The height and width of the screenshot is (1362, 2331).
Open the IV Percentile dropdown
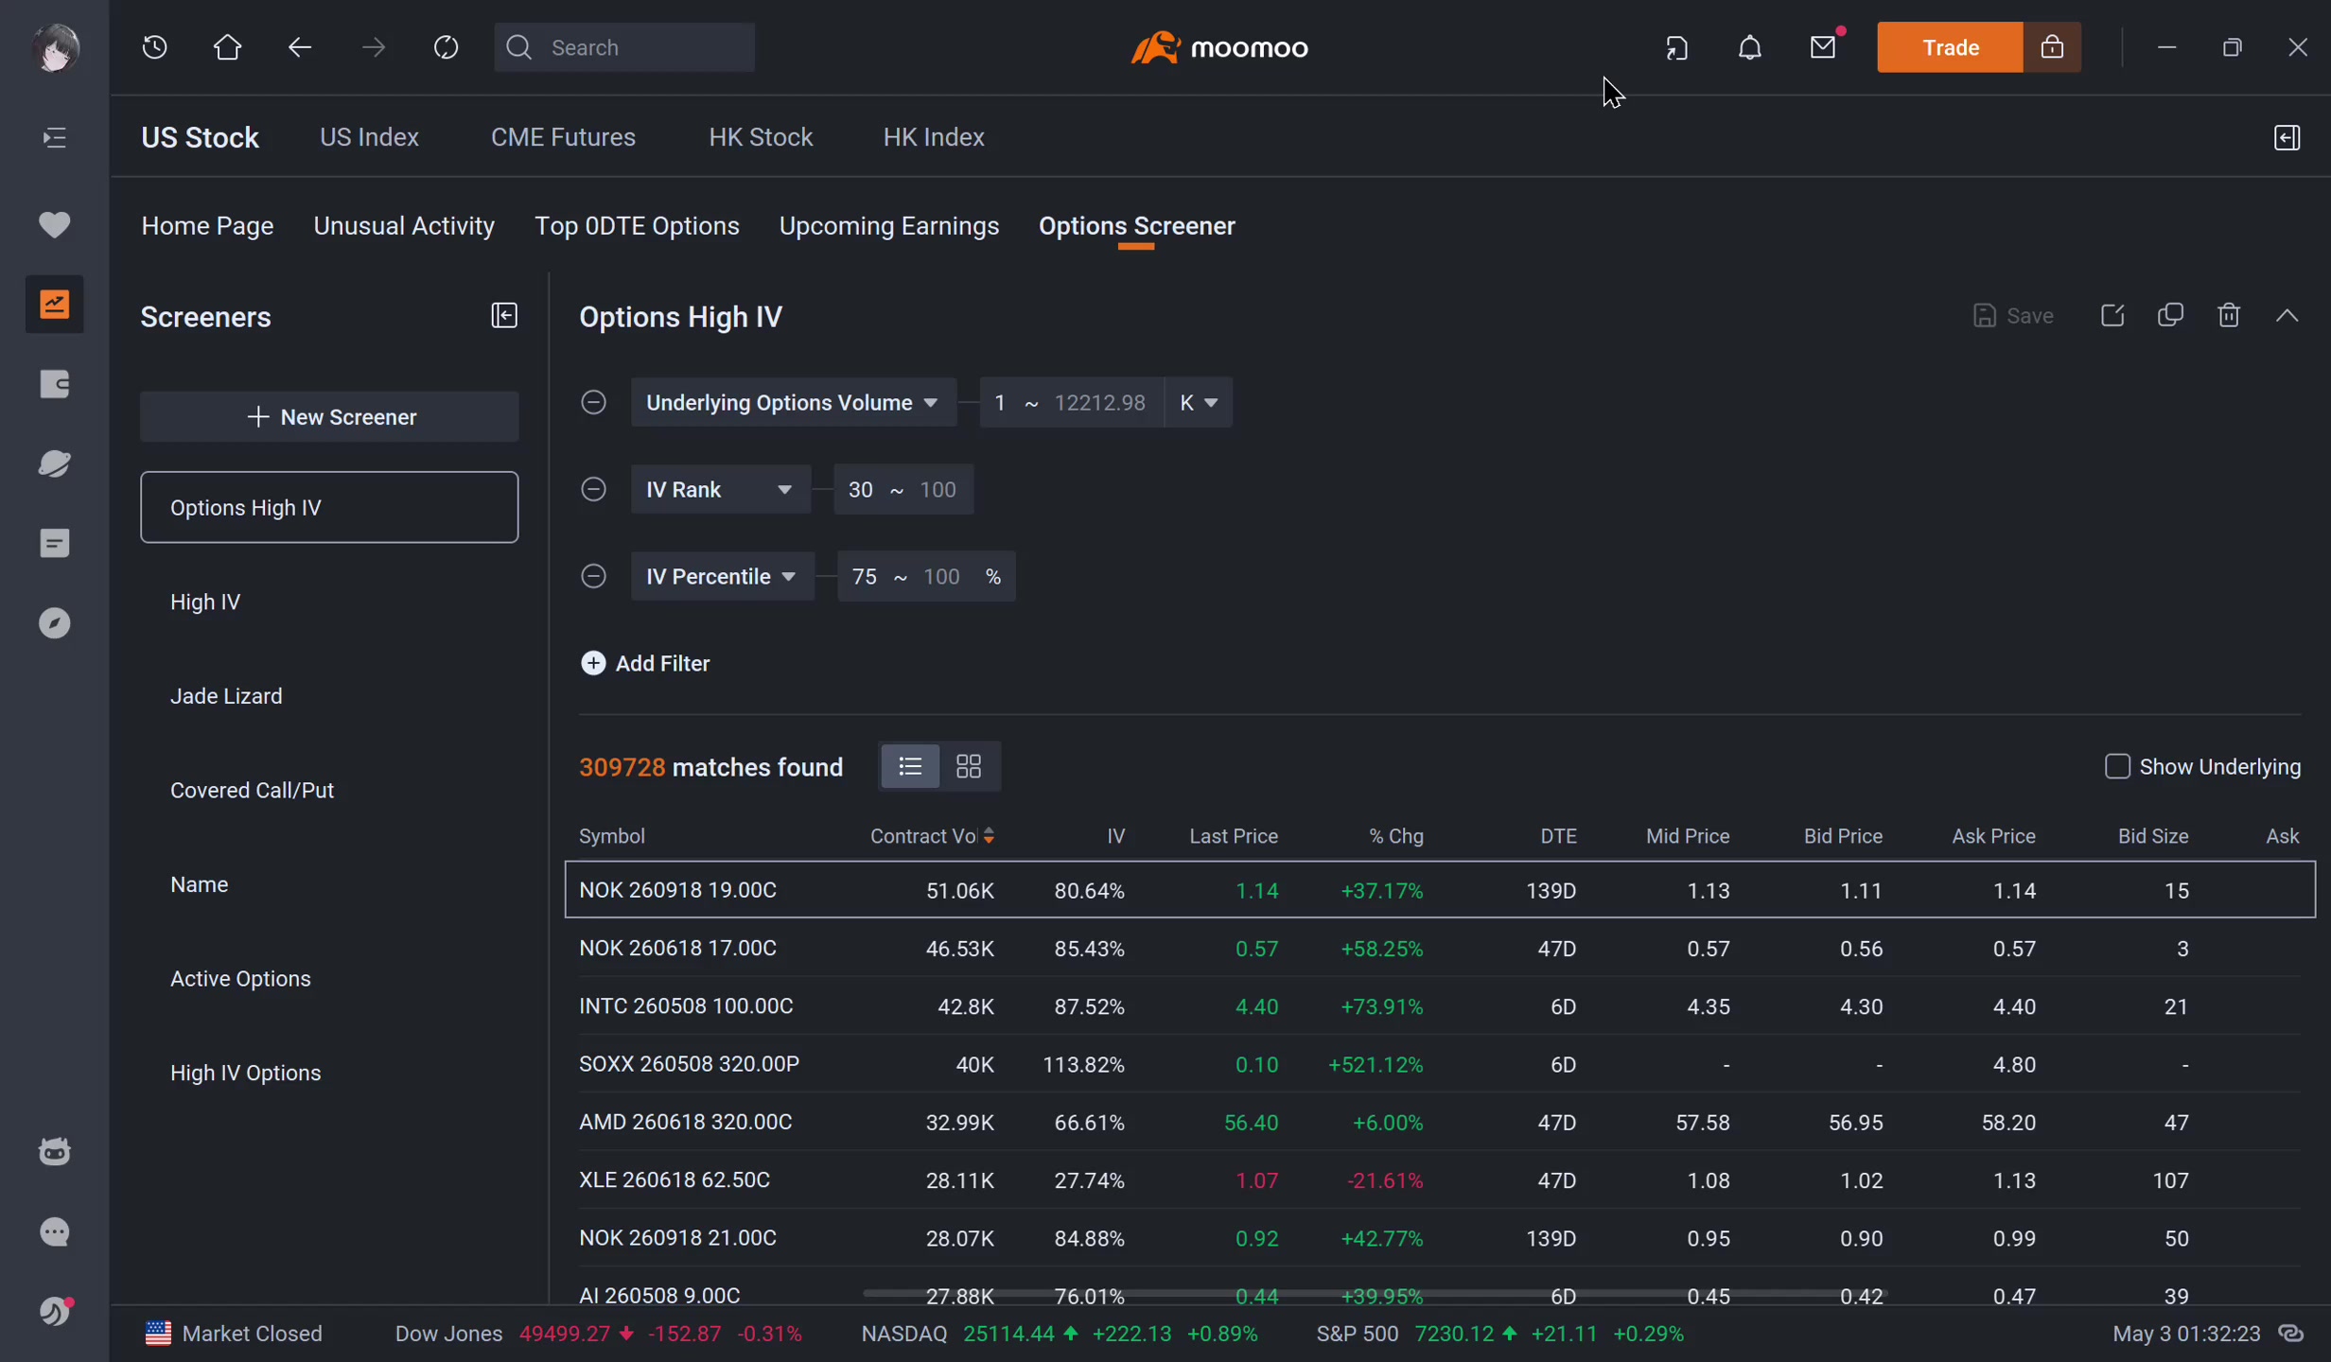pyautogui.click(x=722, y=576)
